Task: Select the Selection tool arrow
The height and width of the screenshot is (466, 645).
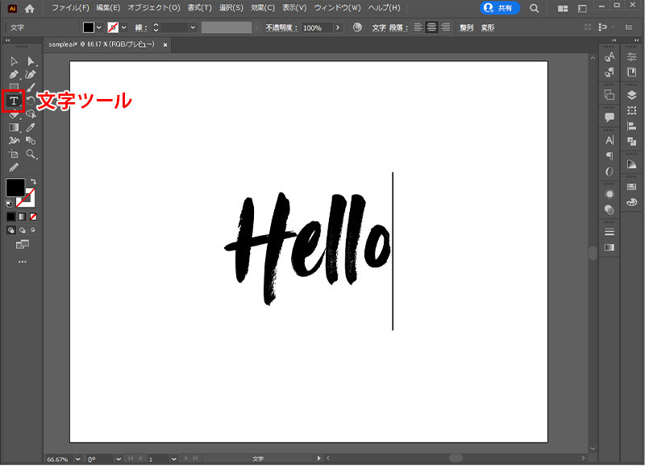Action: point(14,61)
